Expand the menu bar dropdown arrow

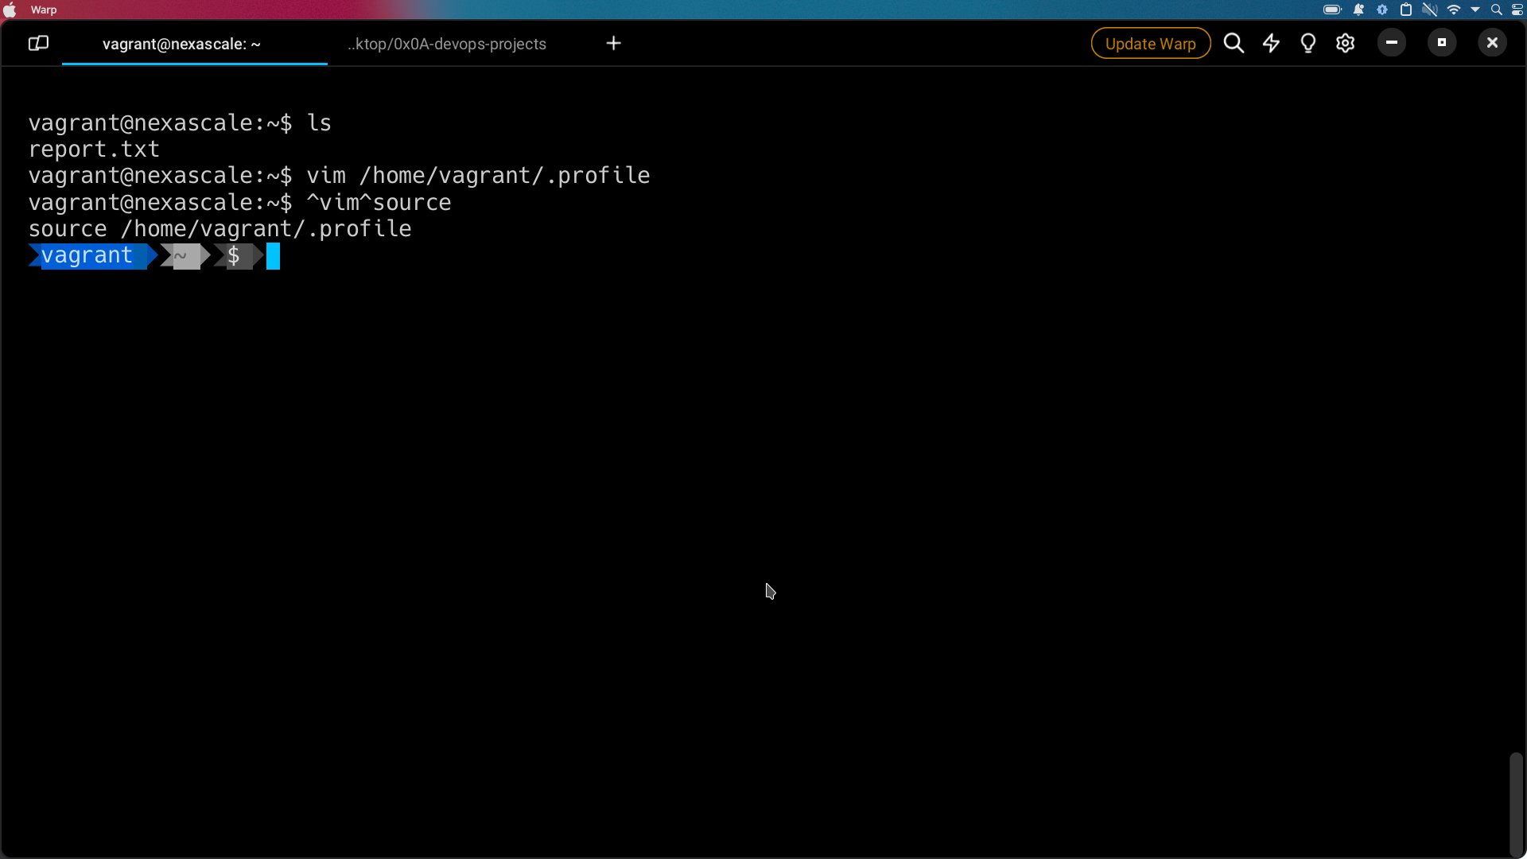point(1475,10)
